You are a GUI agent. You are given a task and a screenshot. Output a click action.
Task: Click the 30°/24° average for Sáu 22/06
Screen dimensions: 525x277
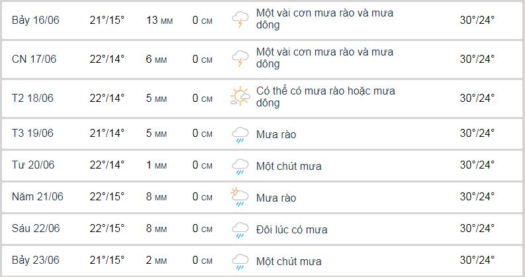pyautogui.click(x=477, y=228)
